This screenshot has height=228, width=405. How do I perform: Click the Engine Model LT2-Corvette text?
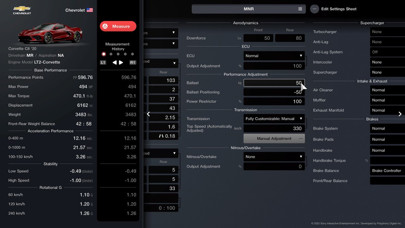34,62
